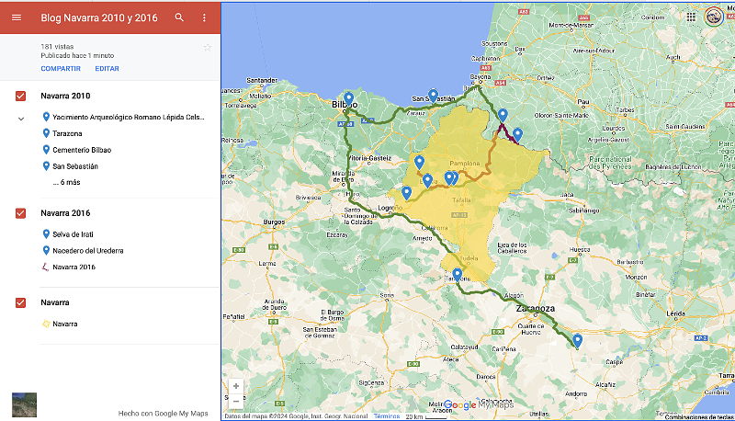Viewport: 735px width, 421px height.
Task: Zoom out with the minus button
Action: click(x=236, y=402)
